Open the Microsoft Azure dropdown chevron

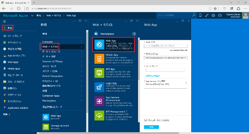(x=32, y=15)
